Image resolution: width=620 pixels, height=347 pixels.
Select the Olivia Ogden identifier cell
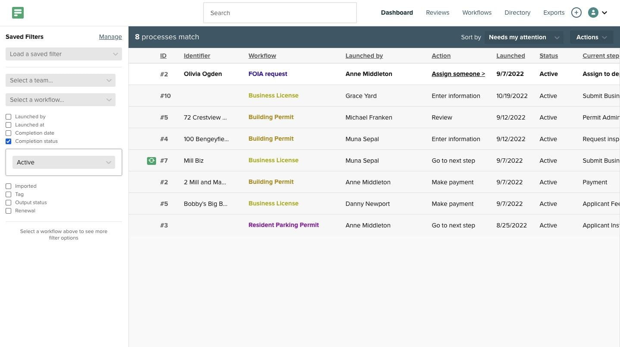203,74
